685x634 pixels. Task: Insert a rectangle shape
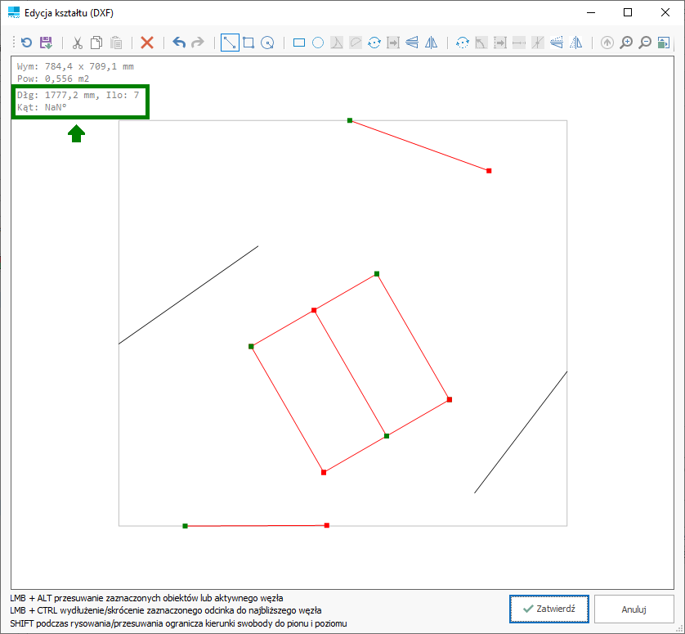(x=299, y=43)
